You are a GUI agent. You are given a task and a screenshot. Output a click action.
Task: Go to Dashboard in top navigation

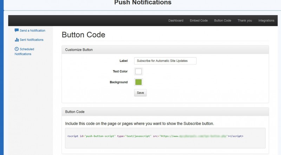176,20
